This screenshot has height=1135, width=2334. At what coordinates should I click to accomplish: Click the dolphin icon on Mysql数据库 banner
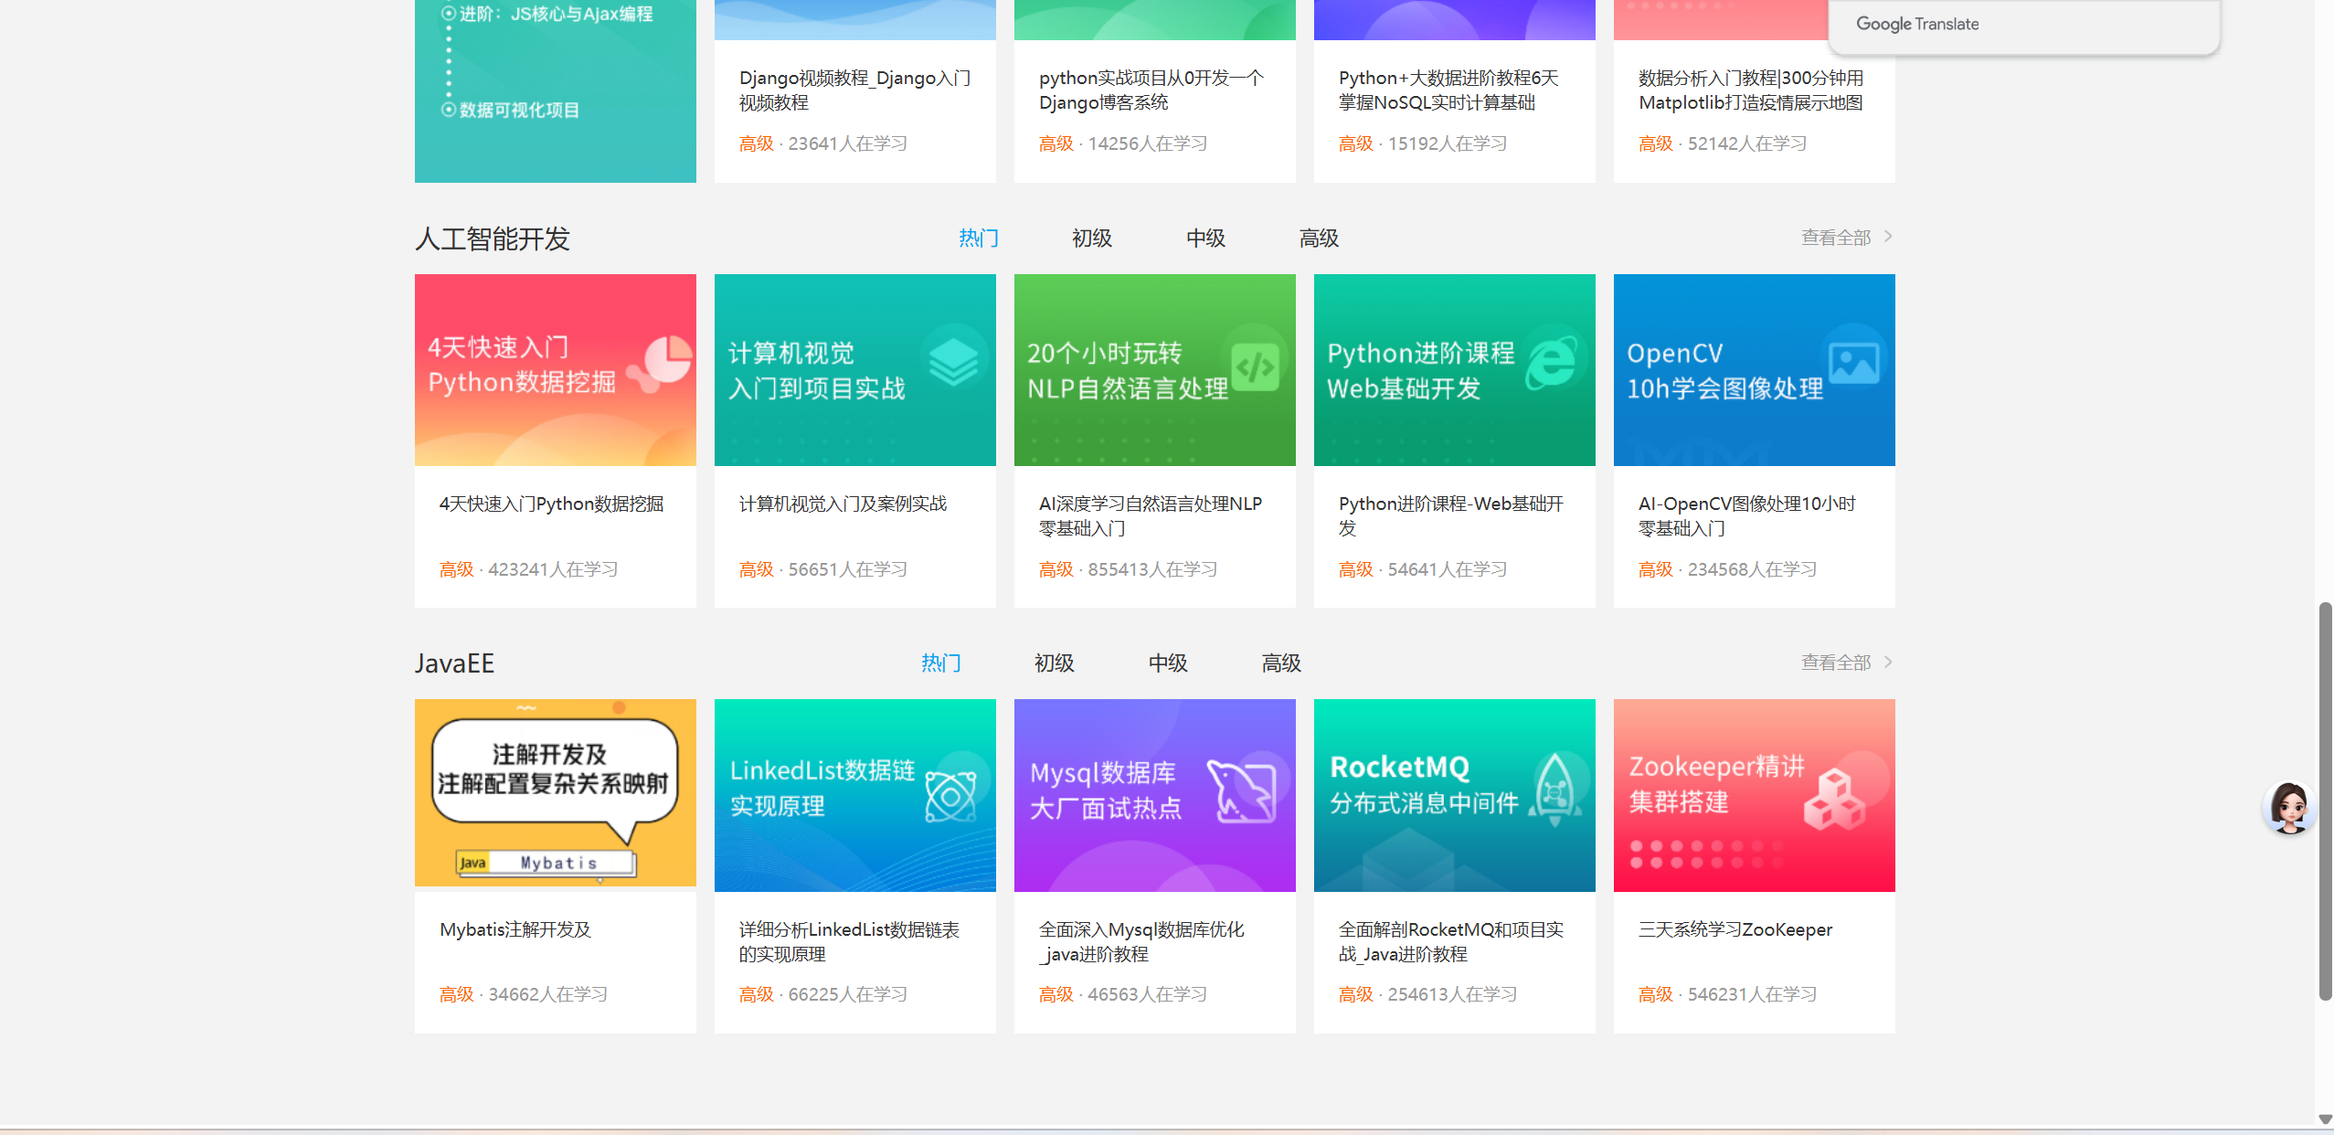click(x=1243, y=790)
